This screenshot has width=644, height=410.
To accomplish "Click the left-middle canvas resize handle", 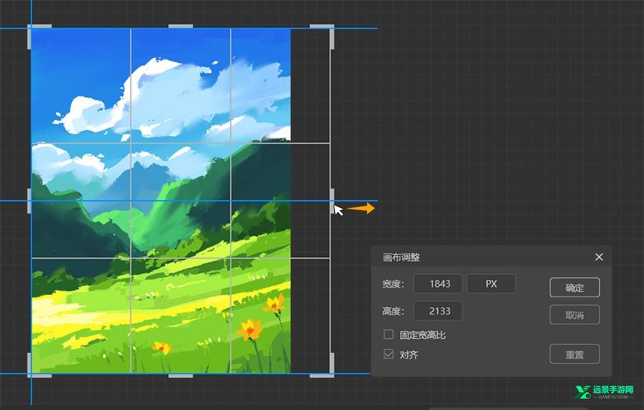I will (29, 201).
